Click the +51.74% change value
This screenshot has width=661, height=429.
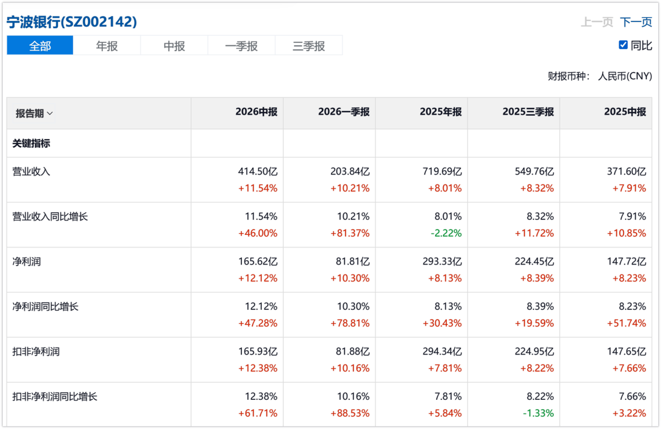tap(627, 323)
